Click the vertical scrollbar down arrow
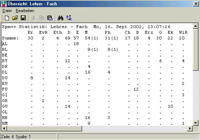 pos(195,123)
